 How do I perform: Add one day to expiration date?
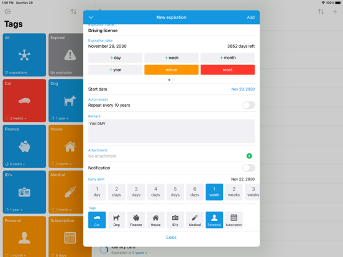point(116,58)
